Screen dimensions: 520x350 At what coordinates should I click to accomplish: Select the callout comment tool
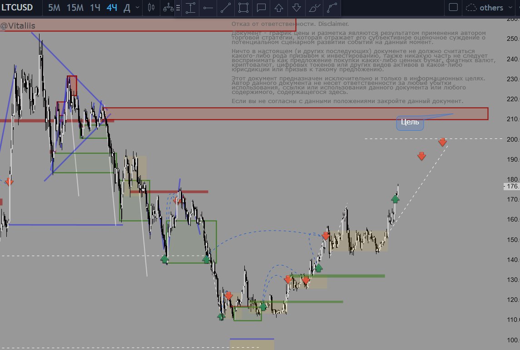(261, 8)
